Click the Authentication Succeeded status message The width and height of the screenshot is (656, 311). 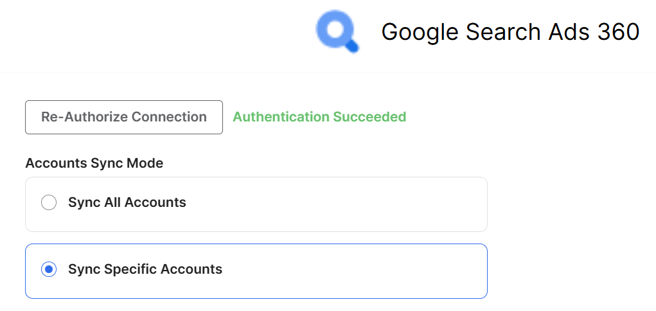319,117
